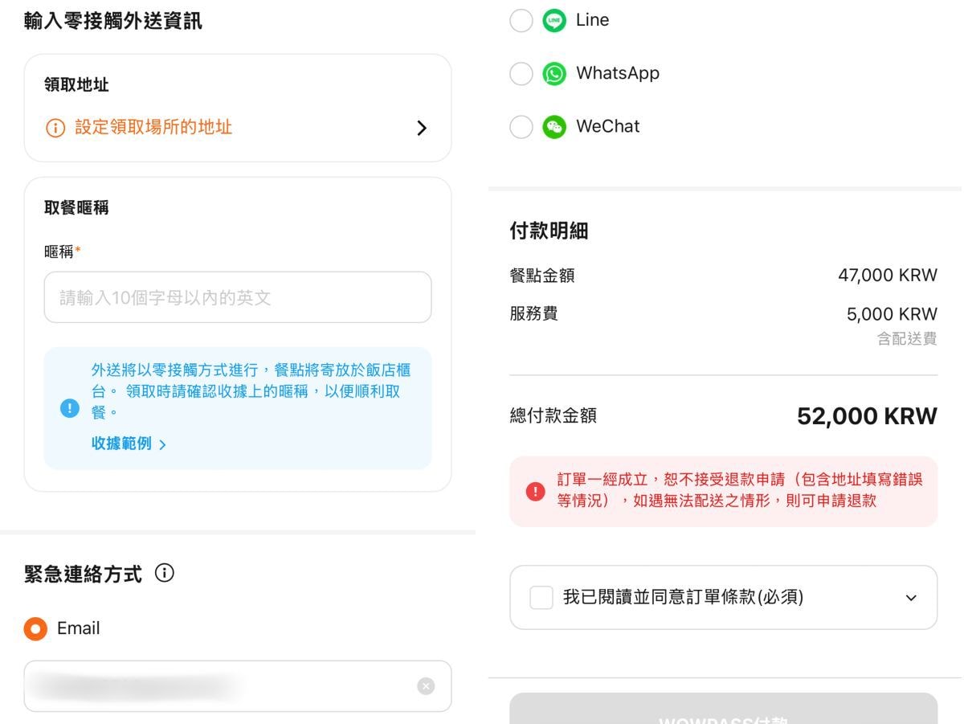Click 設定領取場所的地址 link
The height and width of the screenshot is (724, 964).
click(153, 127)
